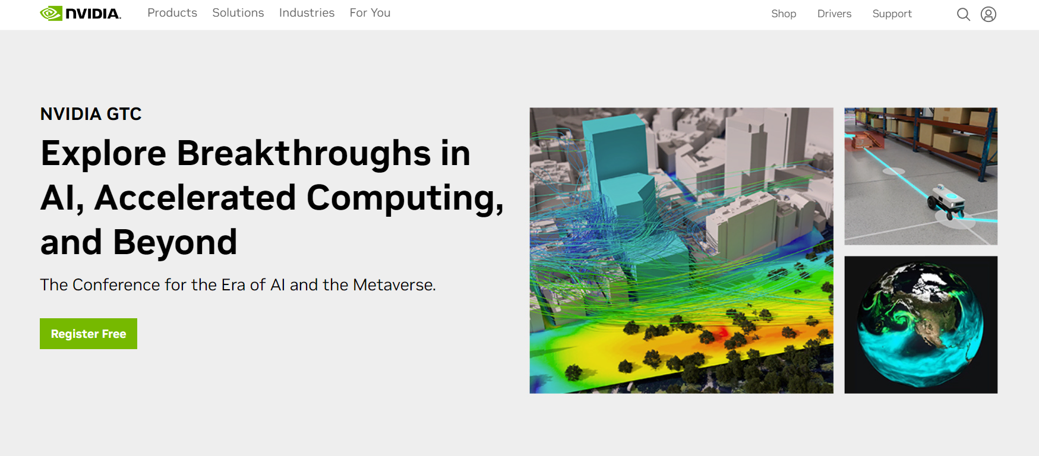Open the Earth globe image
The height and width of the screenshot is (456, 1039).
(921, 325)
